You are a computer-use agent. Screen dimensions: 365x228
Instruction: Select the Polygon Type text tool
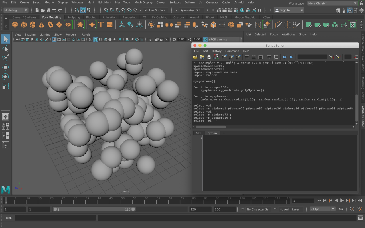point(101,25)
